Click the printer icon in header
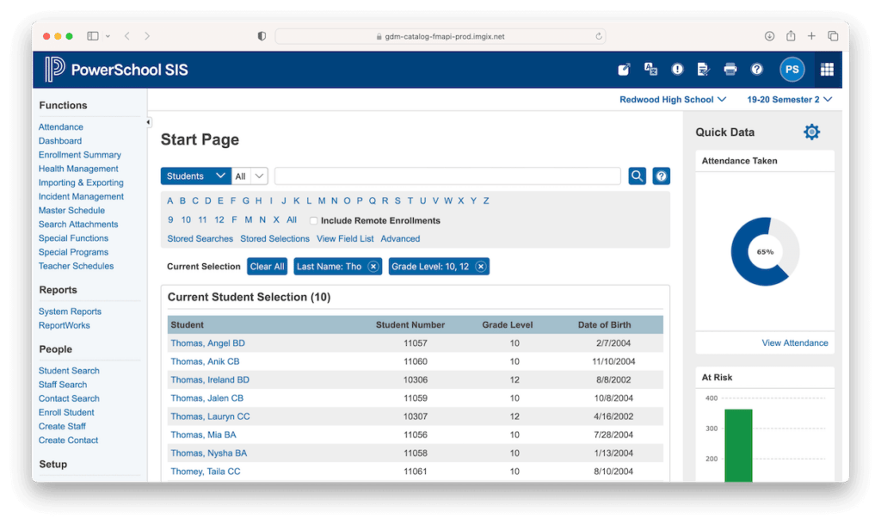881x524 pixels. pyautogui.click(x=730, y=69)
